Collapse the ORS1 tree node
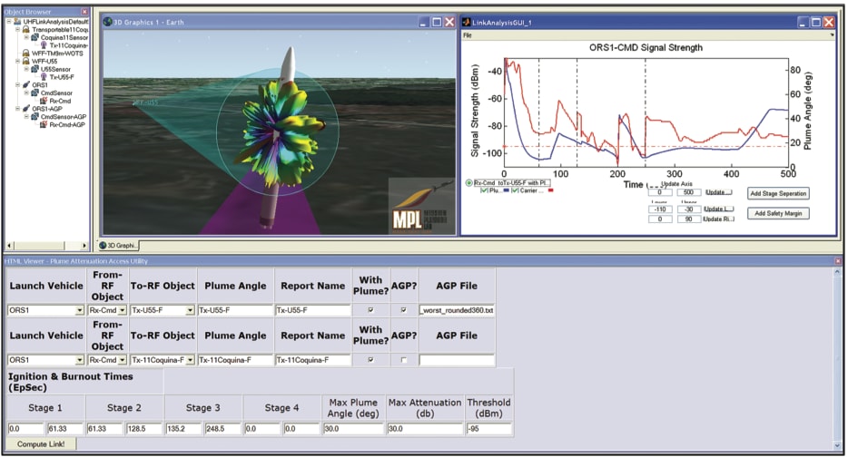This screenshot has height=457, width=848. 18,85
